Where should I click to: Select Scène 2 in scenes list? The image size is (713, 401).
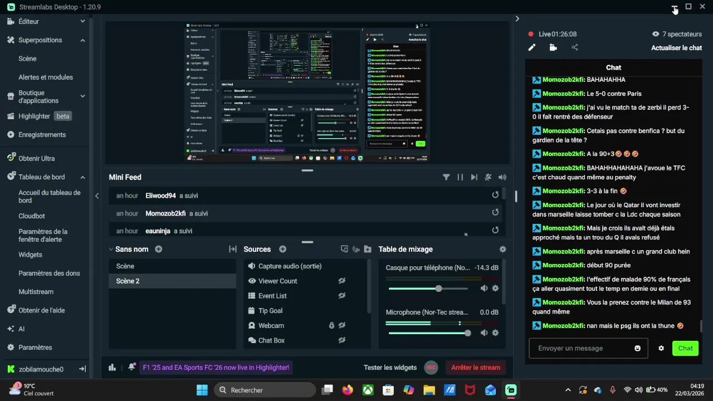coord(172,281)
